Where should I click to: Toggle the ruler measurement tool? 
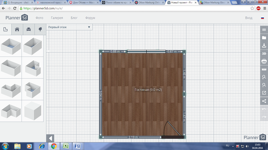[264, 69]
